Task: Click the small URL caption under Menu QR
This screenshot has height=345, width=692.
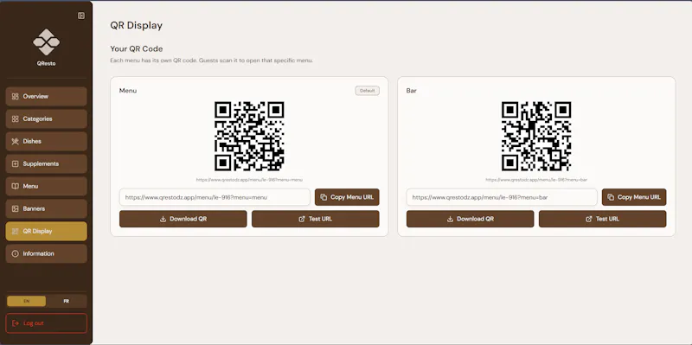Action: (249, 180)
